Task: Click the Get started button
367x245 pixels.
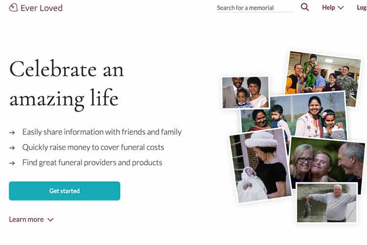Action: tap(65, 191)
